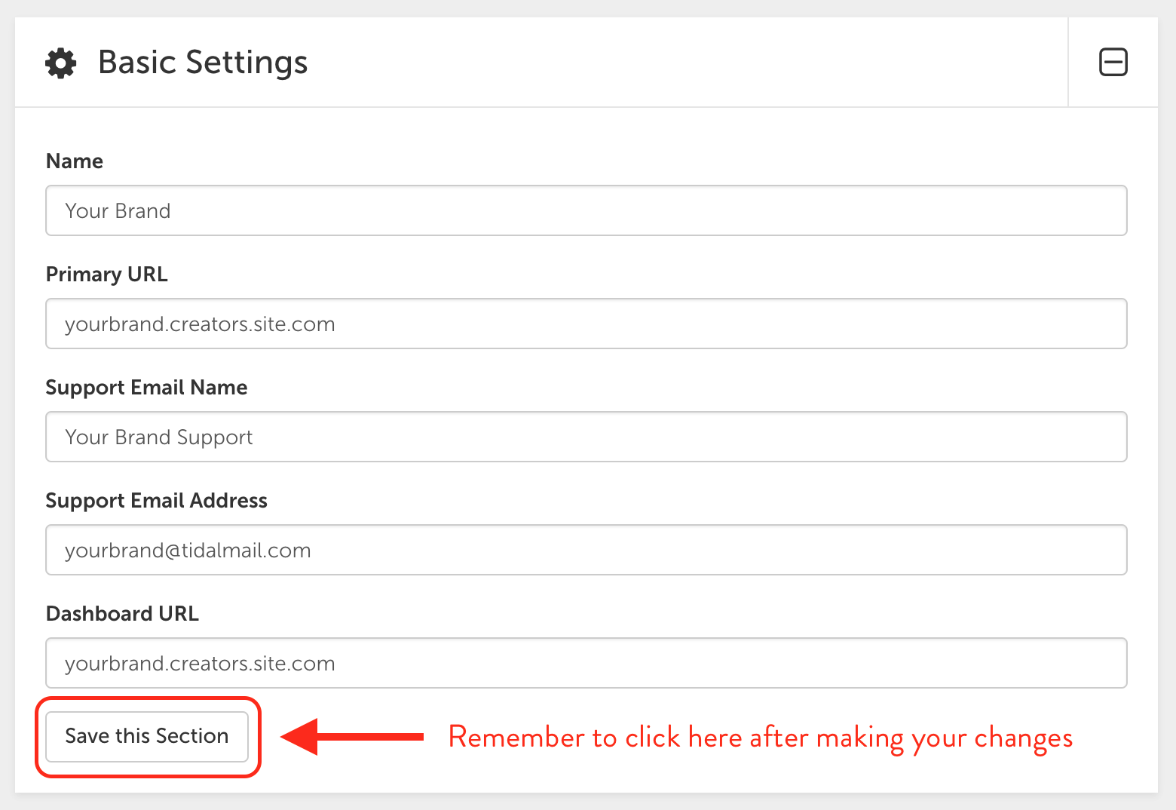Click the red reminder annotation text
Screen dimensions: 1176x810
(761, 738)
